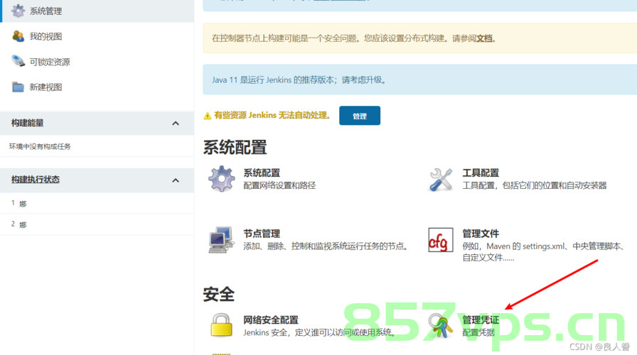Click the blue 管理 button
Screen dimensions: 637x355
[x=360, y=116]
